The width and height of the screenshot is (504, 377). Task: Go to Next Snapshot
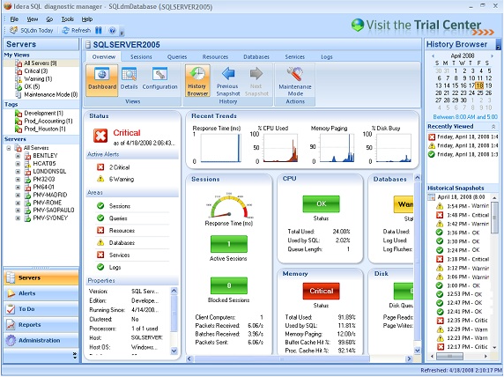pos(256,81)
